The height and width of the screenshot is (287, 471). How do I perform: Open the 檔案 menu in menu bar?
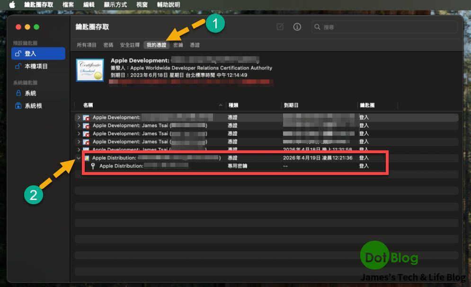pyautogui.click(x=68, y=4)
